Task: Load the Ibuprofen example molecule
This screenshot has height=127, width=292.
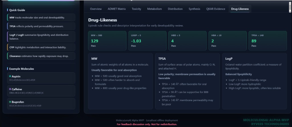Action: coord(41,104)
